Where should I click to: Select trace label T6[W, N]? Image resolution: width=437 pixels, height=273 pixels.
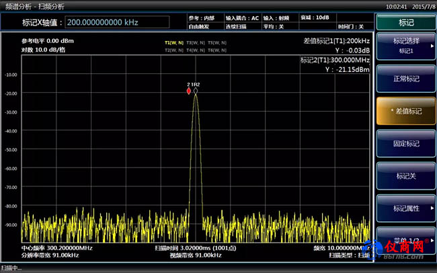(x=217, y=50)
